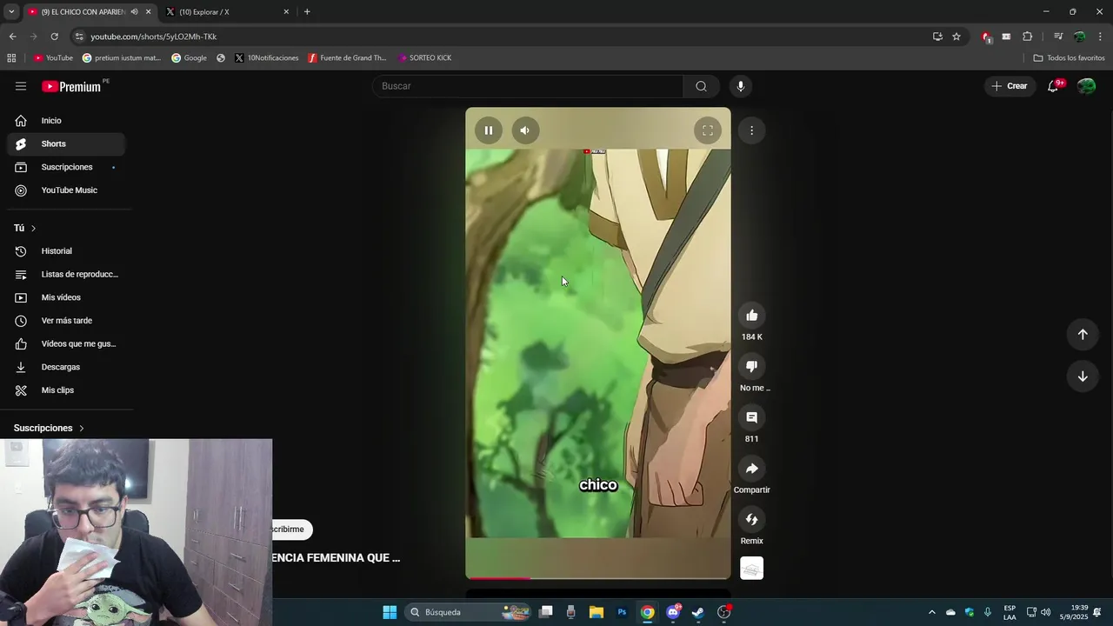Screen dimensions: 1113x626
Task: Open the media control button in toolbar
Action: [1058, 37]
